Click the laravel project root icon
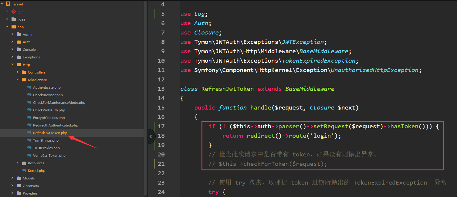This screenshot has height=197, width=457. pos(8,4)
